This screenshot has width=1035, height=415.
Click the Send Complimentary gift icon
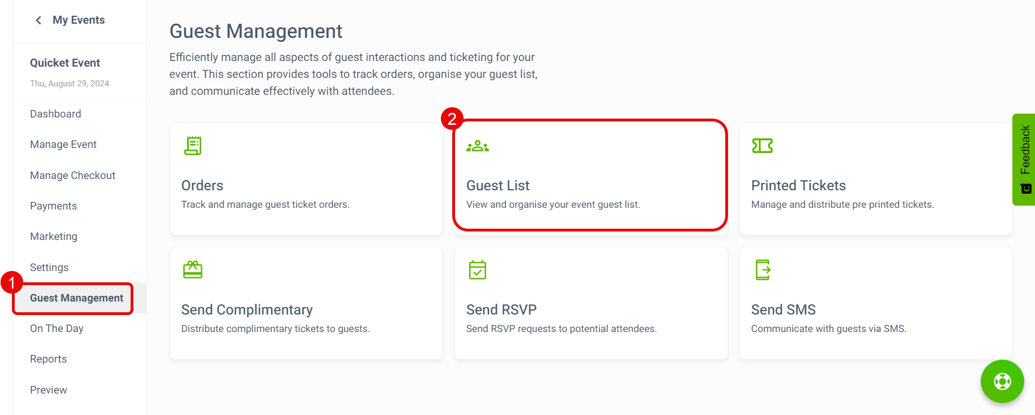click(193, 270)
